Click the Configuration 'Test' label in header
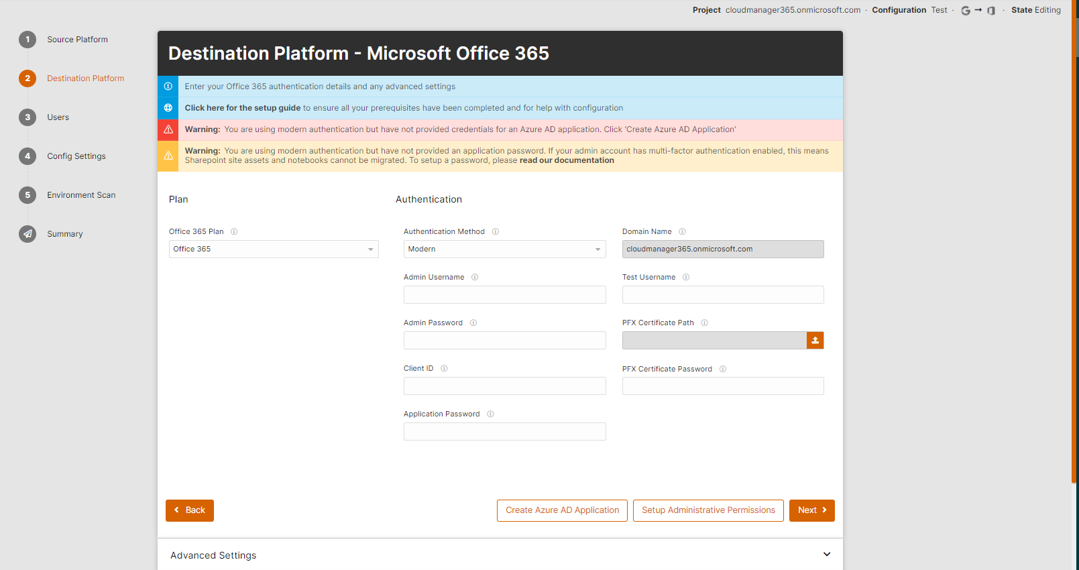Screen dimensions: 1079x570 coord(939,10)
